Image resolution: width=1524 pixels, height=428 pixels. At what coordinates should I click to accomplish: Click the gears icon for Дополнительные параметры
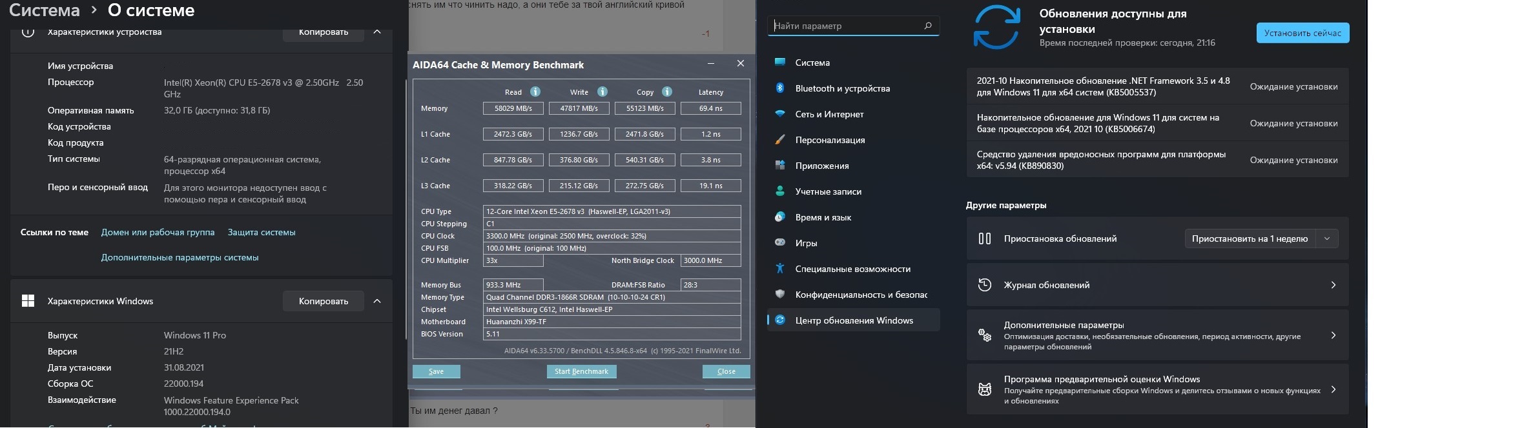985,335
